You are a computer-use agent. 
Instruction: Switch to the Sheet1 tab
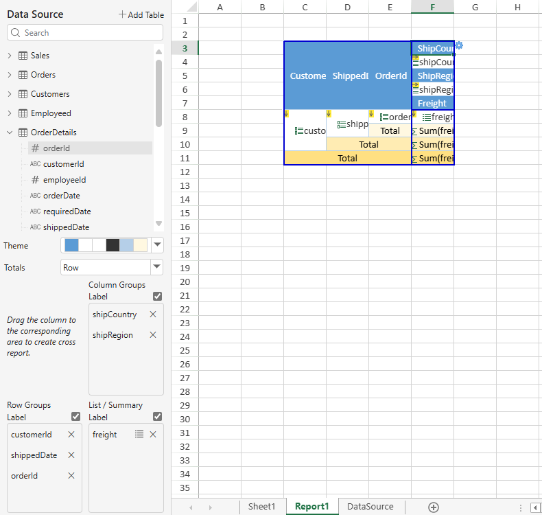click(261, 507)
